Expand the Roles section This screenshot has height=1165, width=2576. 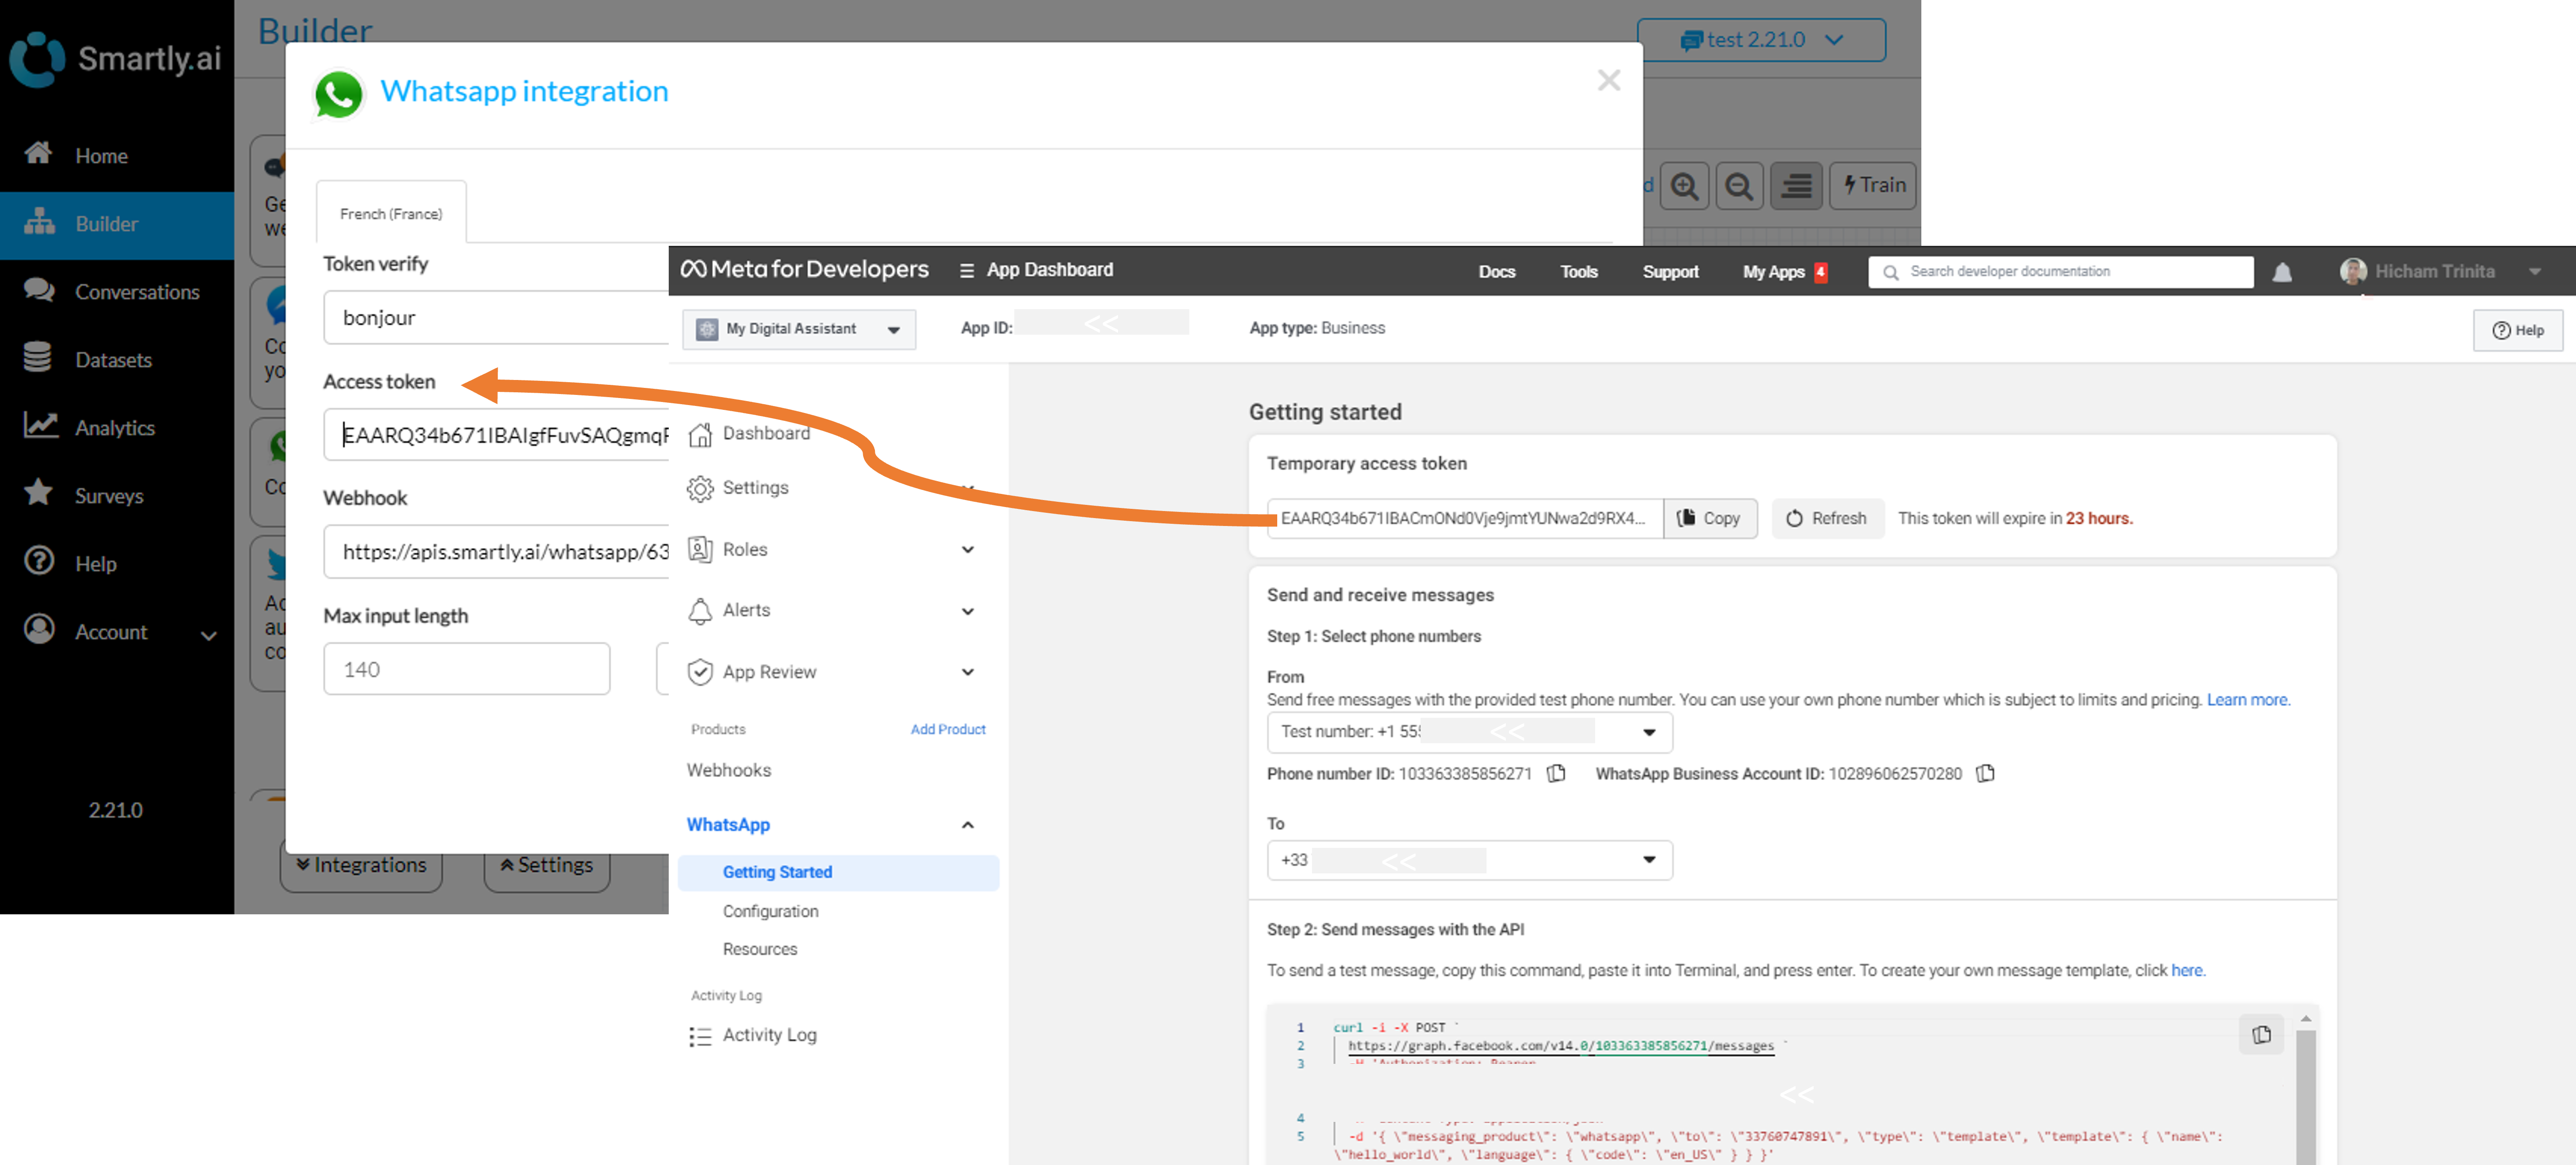[x=967, y=549]
